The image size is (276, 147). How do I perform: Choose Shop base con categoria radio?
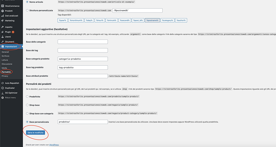pyautogui.click(x=27, y=113)
